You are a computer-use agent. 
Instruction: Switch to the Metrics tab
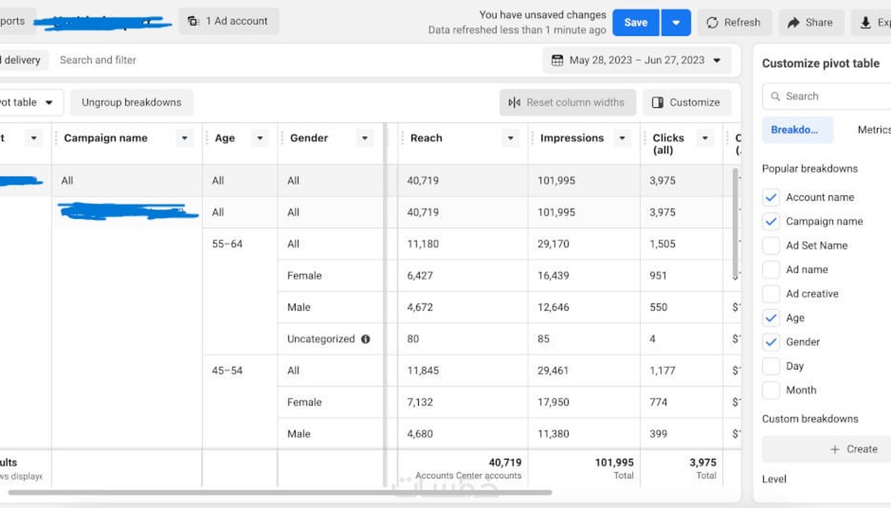pos(874,130)
